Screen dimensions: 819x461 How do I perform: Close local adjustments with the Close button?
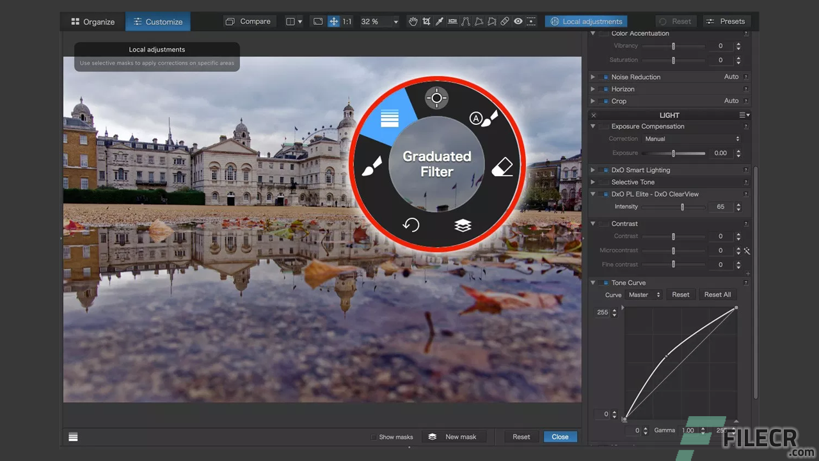point(560,437)
